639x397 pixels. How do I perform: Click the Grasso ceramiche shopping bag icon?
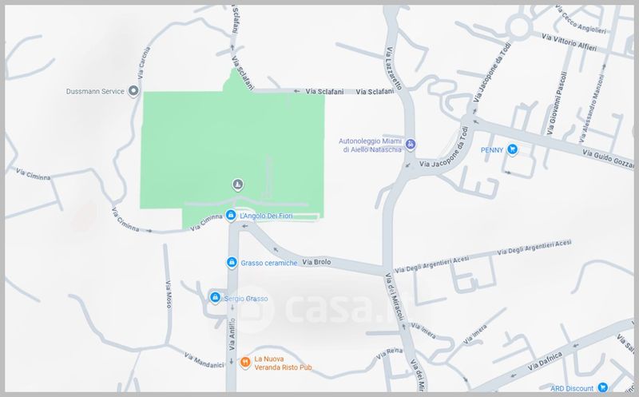tap(232, 263)
